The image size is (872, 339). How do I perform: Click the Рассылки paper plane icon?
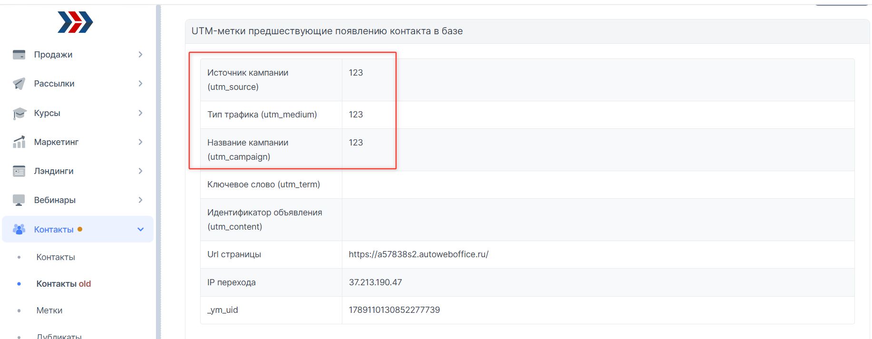19,84
